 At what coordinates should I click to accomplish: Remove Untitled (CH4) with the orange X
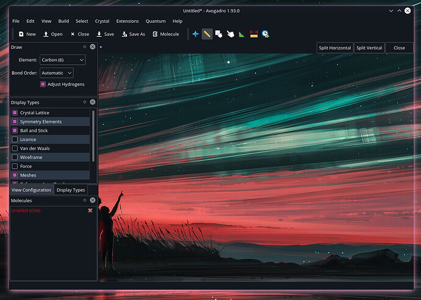click(x=90, y=210)
